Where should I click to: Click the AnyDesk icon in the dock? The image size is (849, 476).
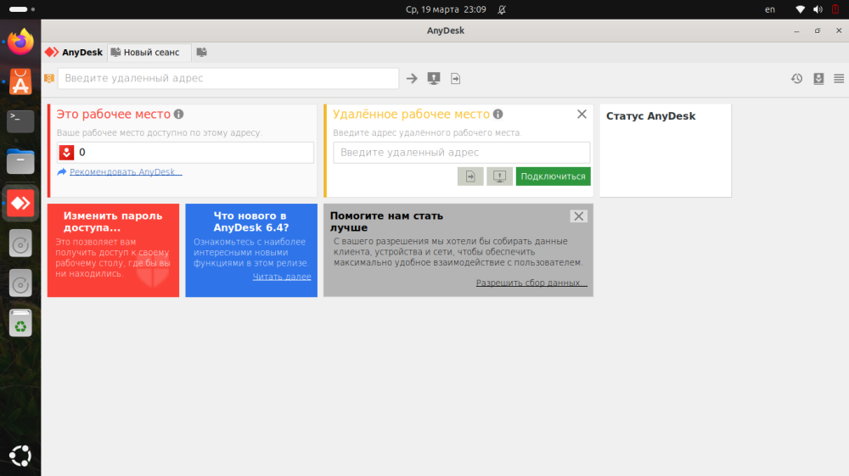pyautogui.click(x=20, y=204)
